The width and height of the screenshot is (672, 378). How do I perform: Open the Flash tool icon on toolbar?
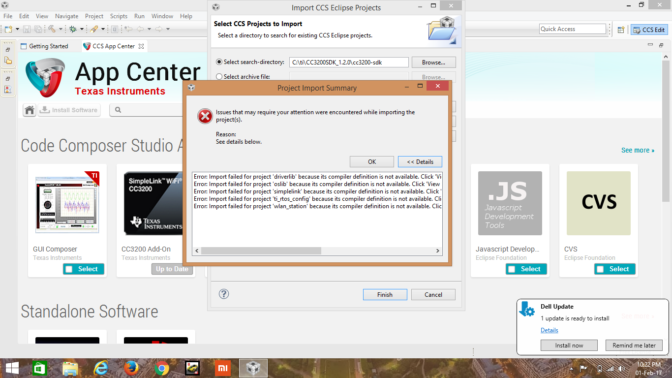[x=93, y=30]
